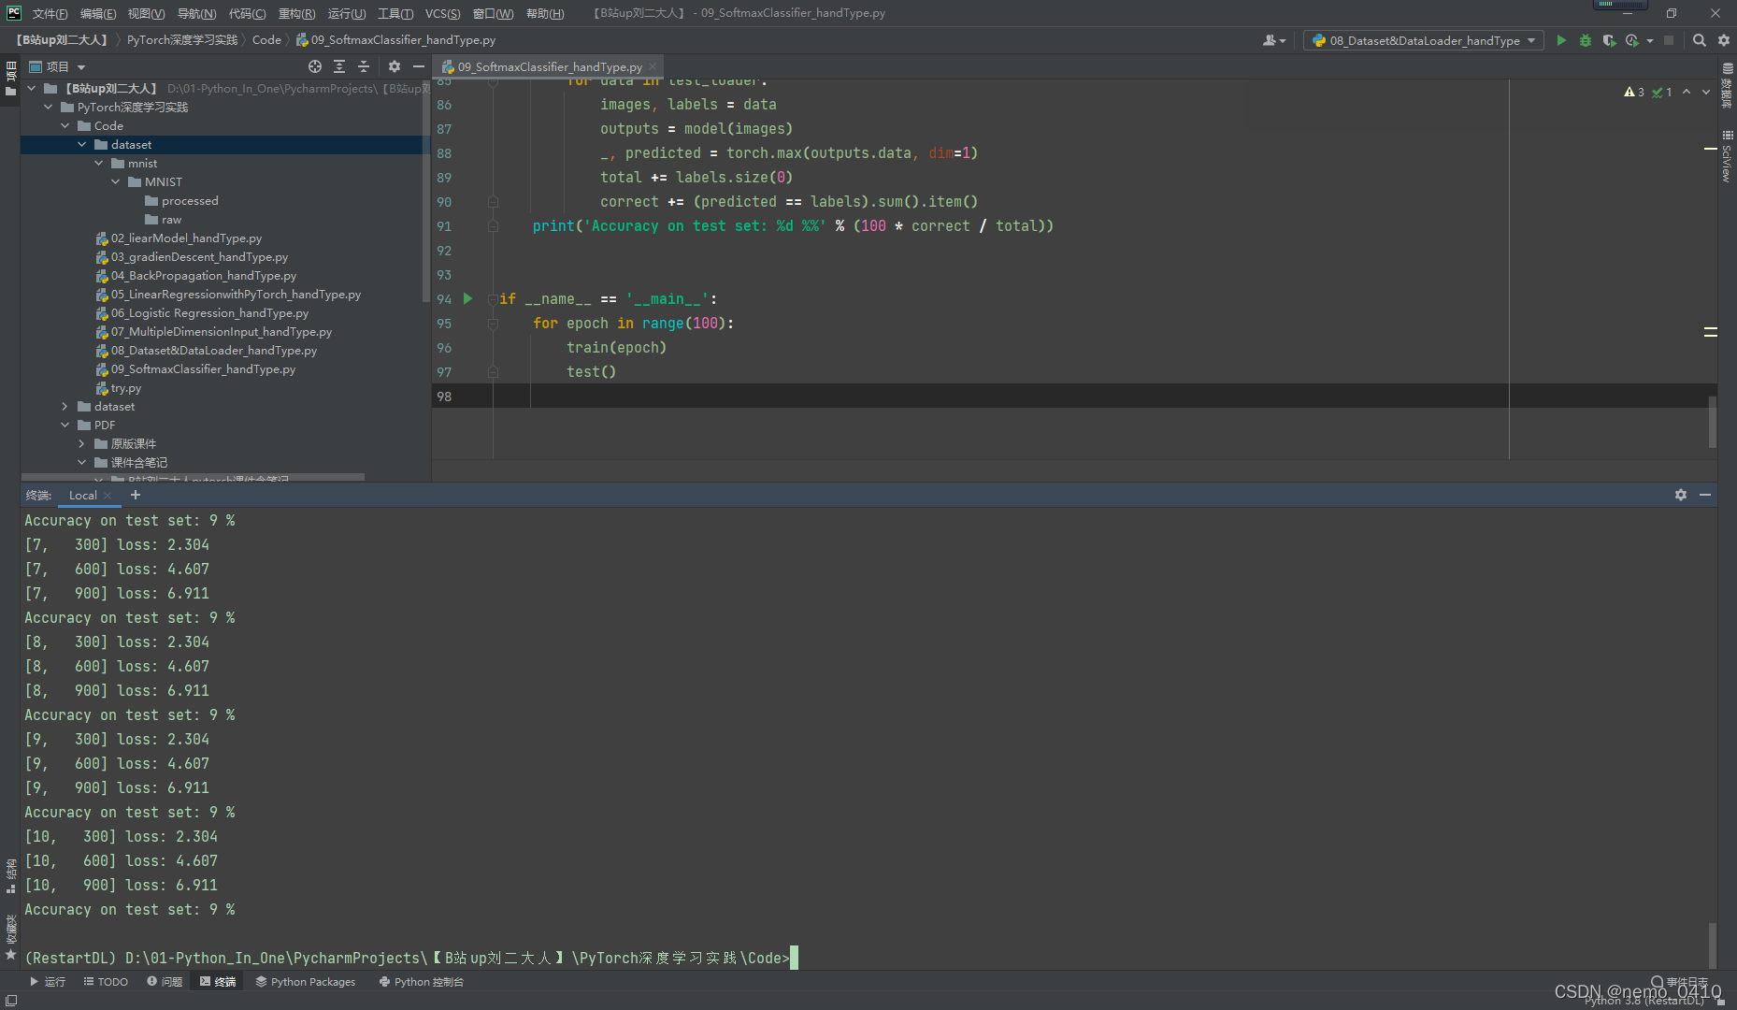The width and height of the screenshot is (1737, 1010).
Task: Start debugging with the bug icon
Action: (1585, 40)
